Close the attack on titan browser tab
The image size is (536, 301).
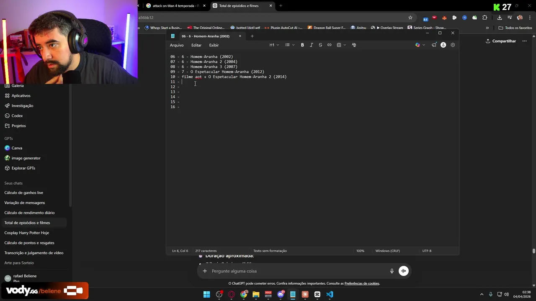[x=204, y=6]
